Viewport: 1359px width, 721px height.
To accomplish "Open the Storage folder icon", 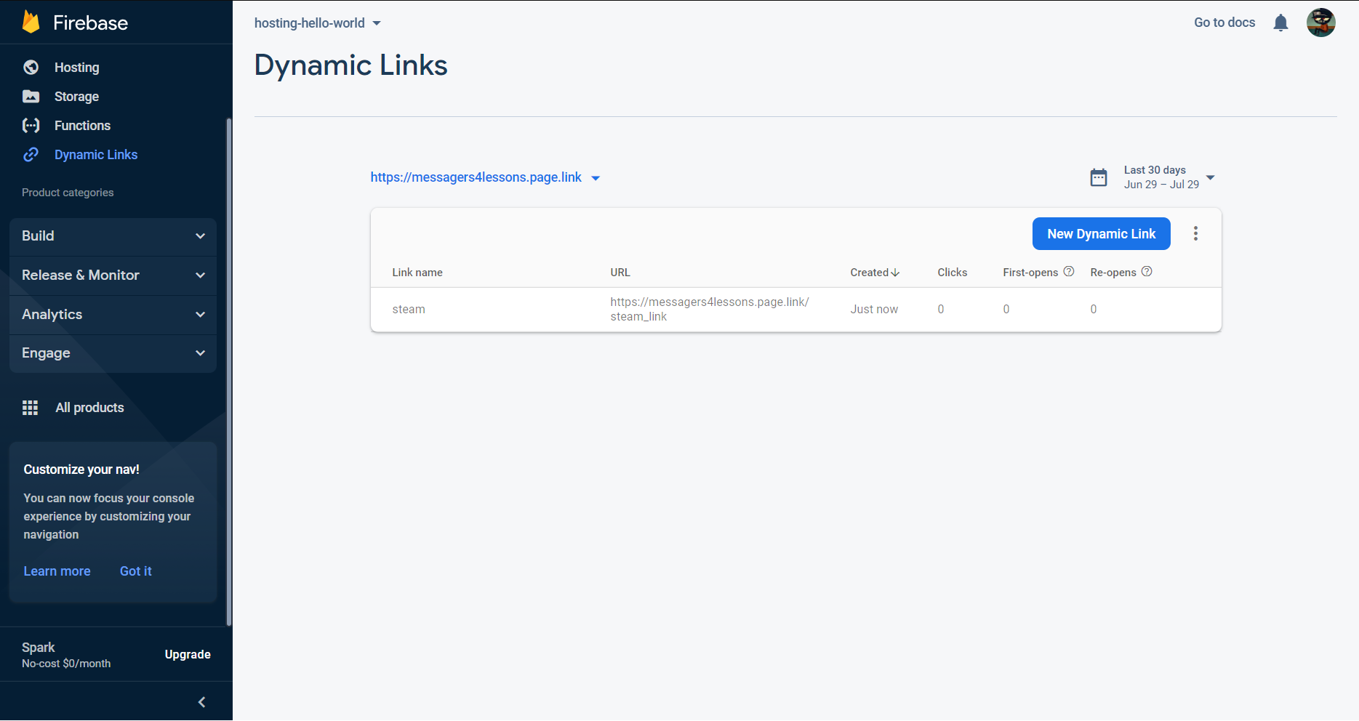I will tap(31, 97).
